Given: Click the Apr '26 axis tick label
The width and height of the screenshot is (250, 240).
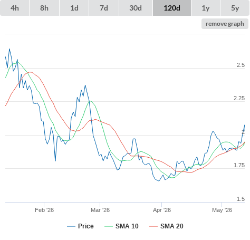Looking at the screenshot, I should (162, 210).
